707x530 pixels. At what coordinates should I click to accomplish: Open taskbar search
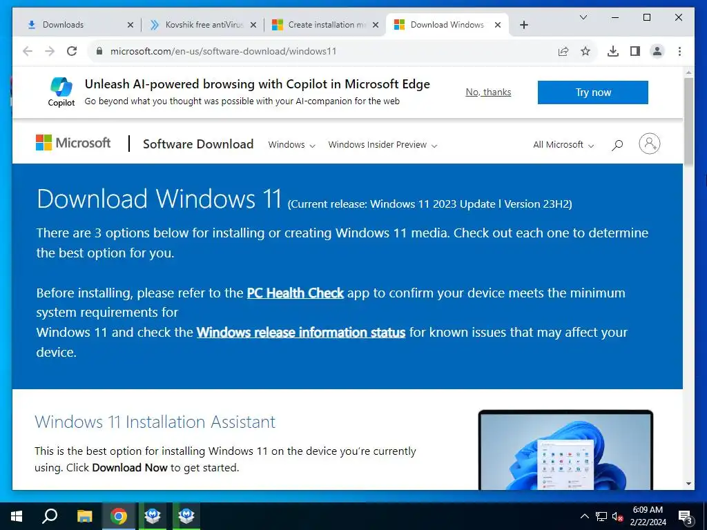coord(50,516)
